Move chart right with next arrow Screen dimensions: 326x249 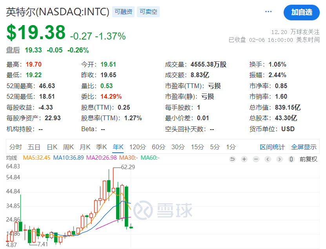click(x=279, y=159)
